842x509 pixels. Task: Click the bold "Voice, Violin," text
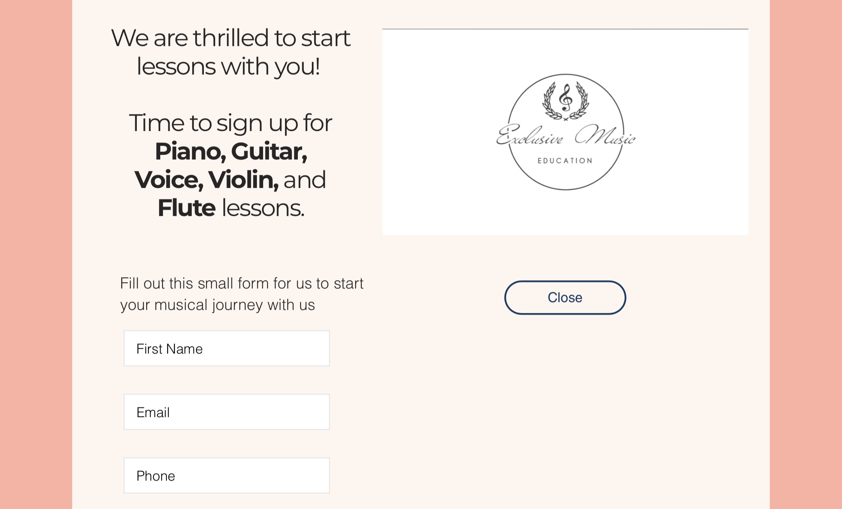(207, 180)
